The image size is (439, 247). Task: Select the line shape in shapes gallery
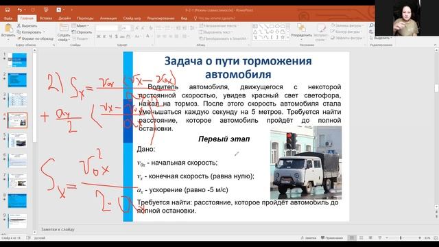click(261, 26)
